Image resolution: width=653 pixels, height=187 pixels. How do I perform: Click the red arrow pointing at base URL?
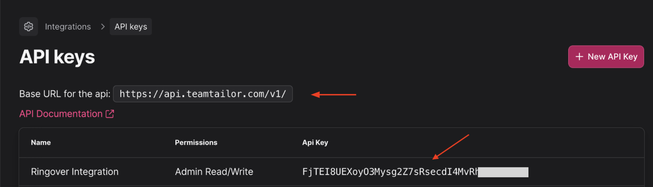(x=334, y=94)
